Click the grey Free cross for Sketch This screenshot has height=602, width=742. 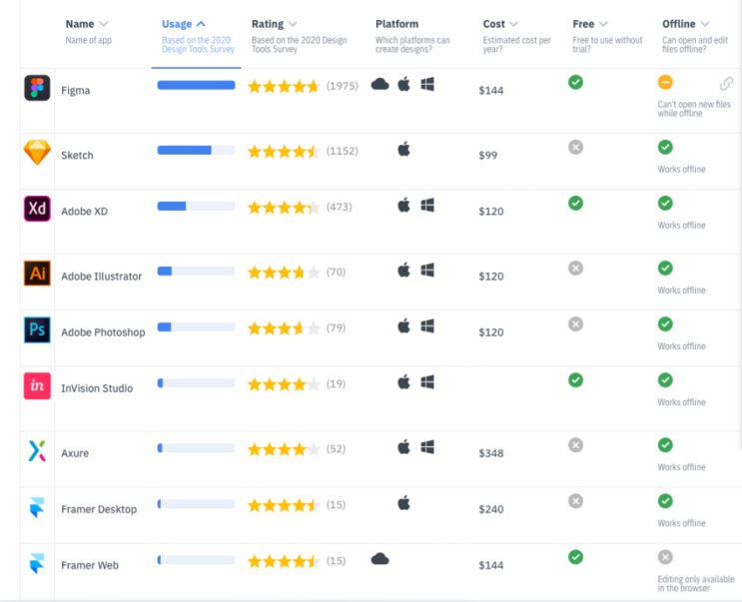(x=575, y=147)
